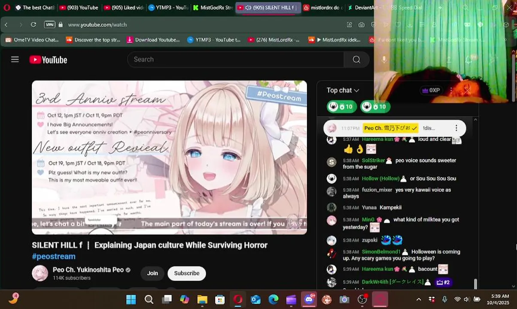Open Outlook from the taskbar
Screen dimensions: 517x309
tap(255, 299)
